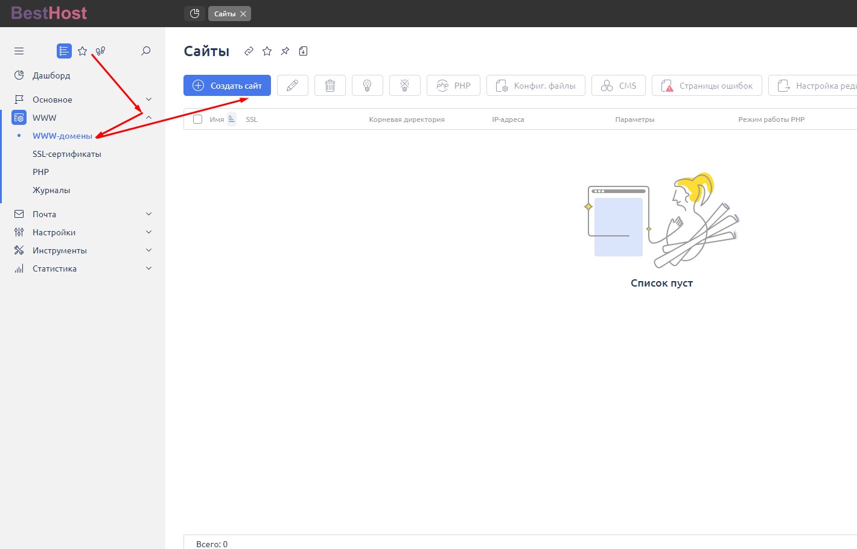This screenshot has width=857, height=549.
Task: Collapse the WWW sidebar section
Action: pos(148,118)
